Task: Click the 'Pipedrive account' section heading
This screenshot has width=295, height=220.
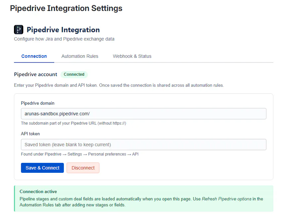Action: coord(36,74)
